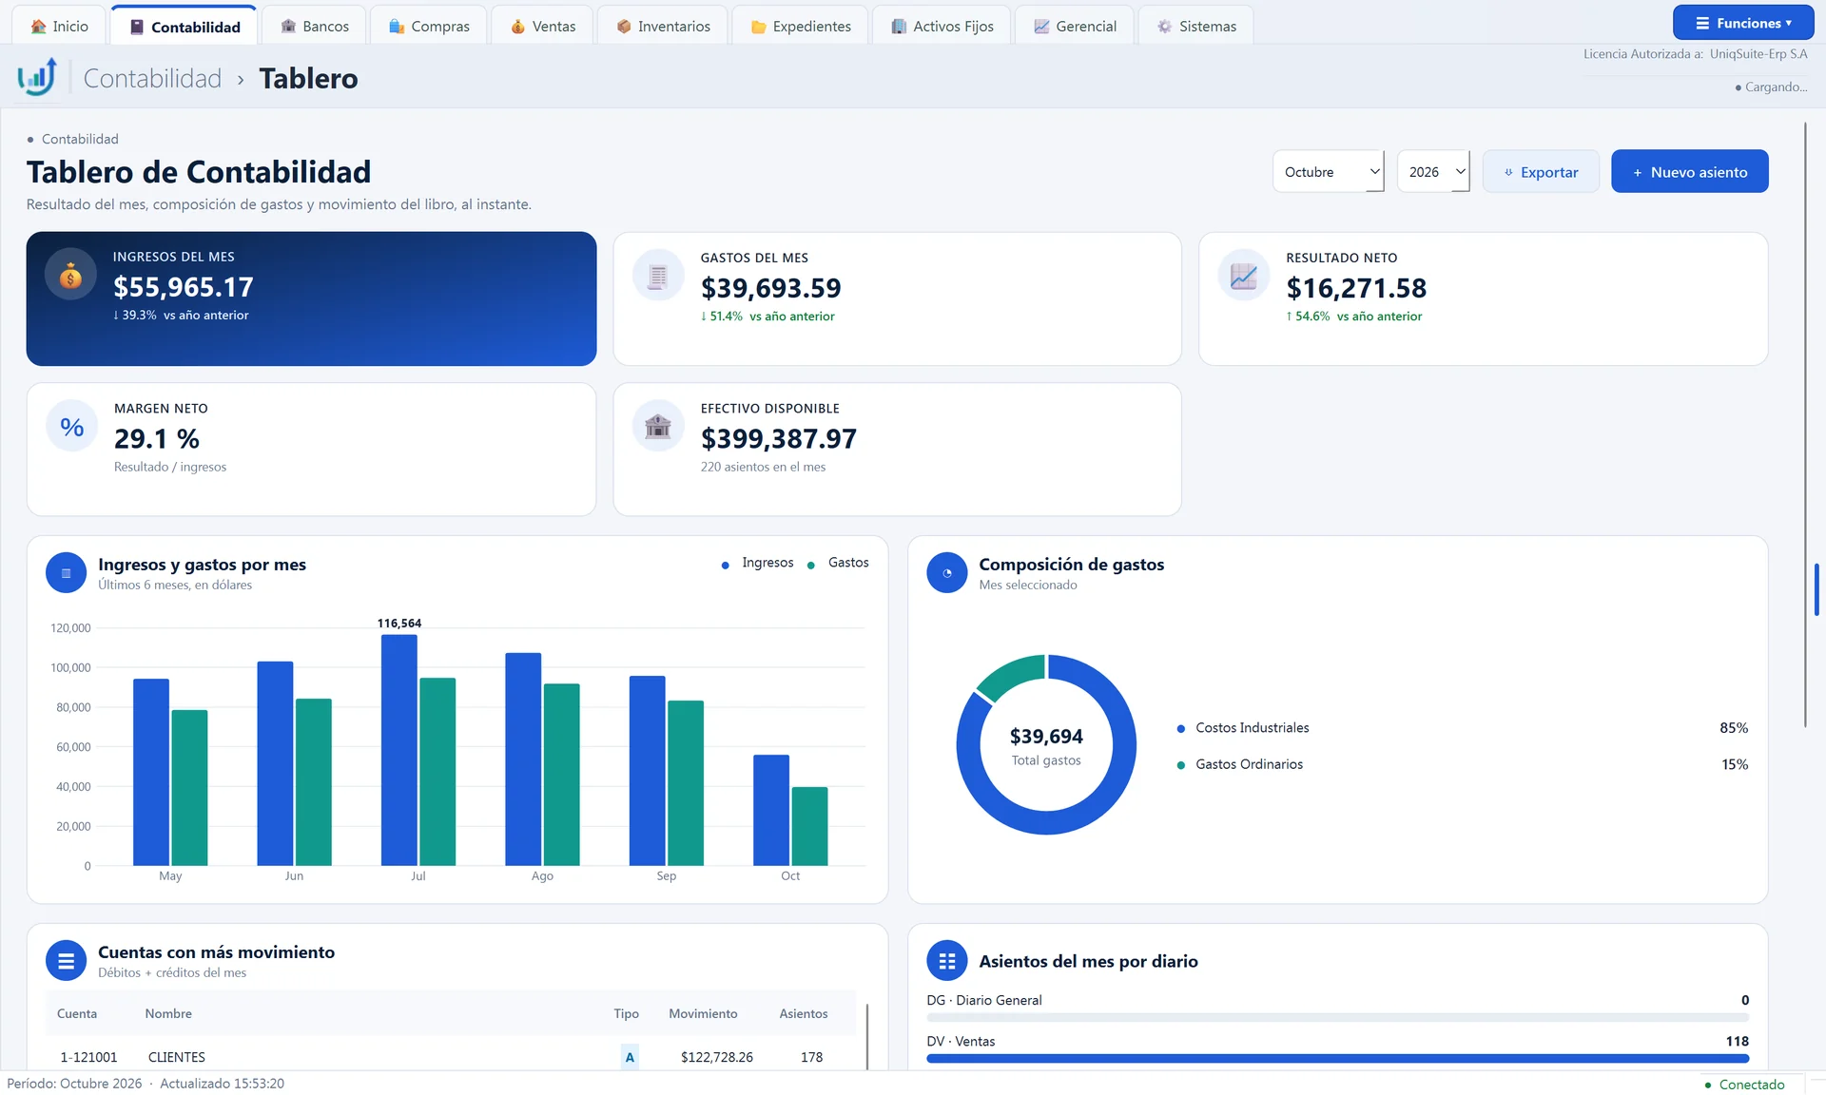Click the UniqSuite logo icon in header
Screen dimensions: 1826x1095
pyautogui.click(x=37, y=78)
